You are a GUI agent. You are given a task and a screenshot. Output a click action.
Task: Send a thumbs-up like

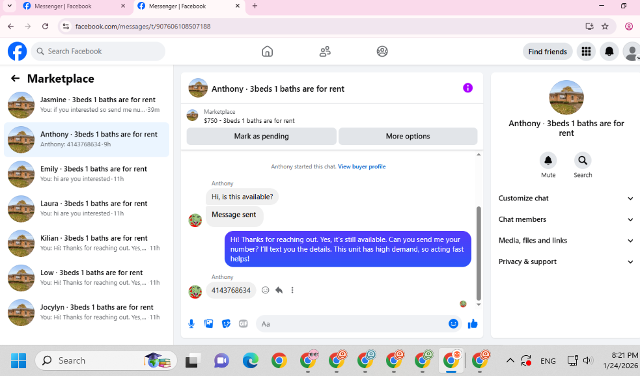tap(473, 324)
